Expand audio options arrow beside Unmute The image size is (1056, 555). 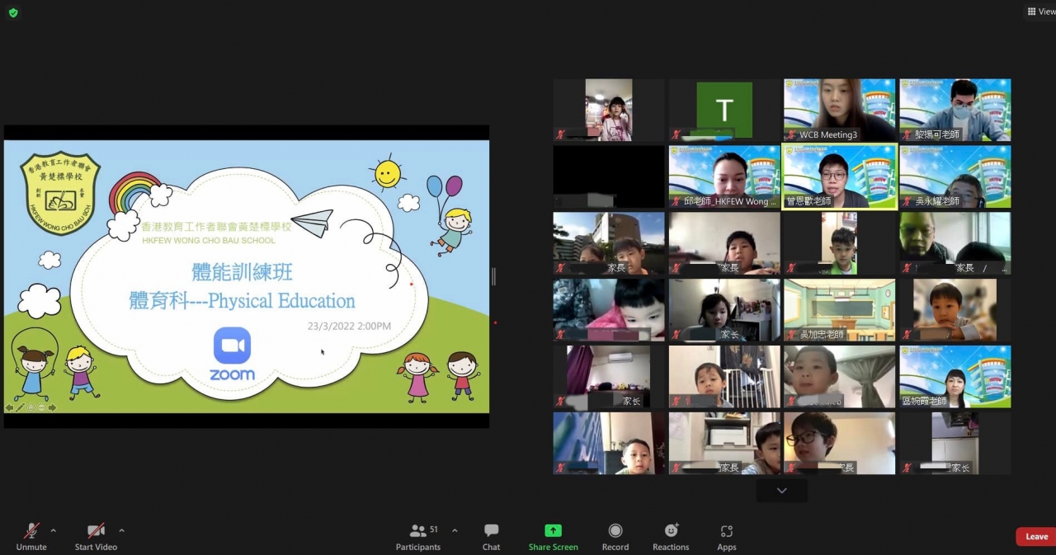coord(54,530)
